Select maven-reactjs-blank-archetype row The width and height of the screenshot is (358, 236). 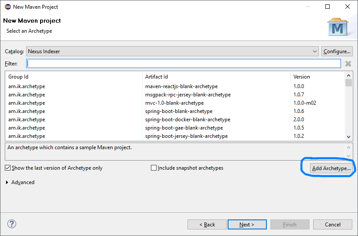pyautogui.click(x=175, y=86)
